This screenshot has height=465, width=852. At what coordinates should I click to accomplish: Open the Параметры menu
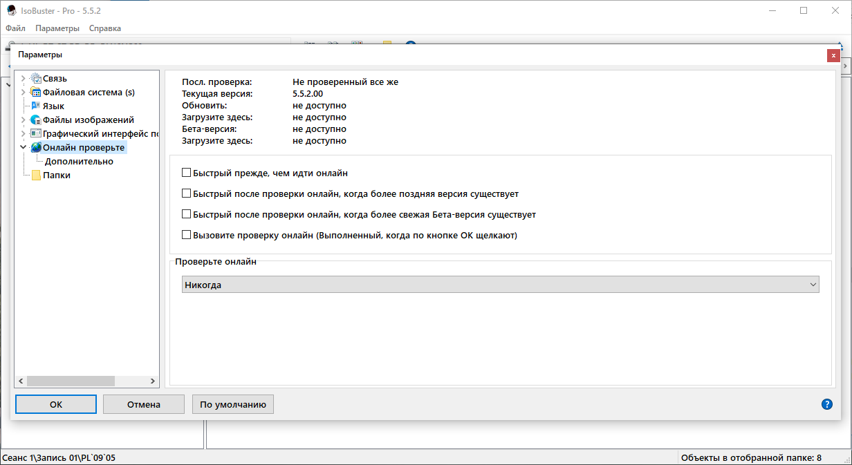click(x=57, y=28)
